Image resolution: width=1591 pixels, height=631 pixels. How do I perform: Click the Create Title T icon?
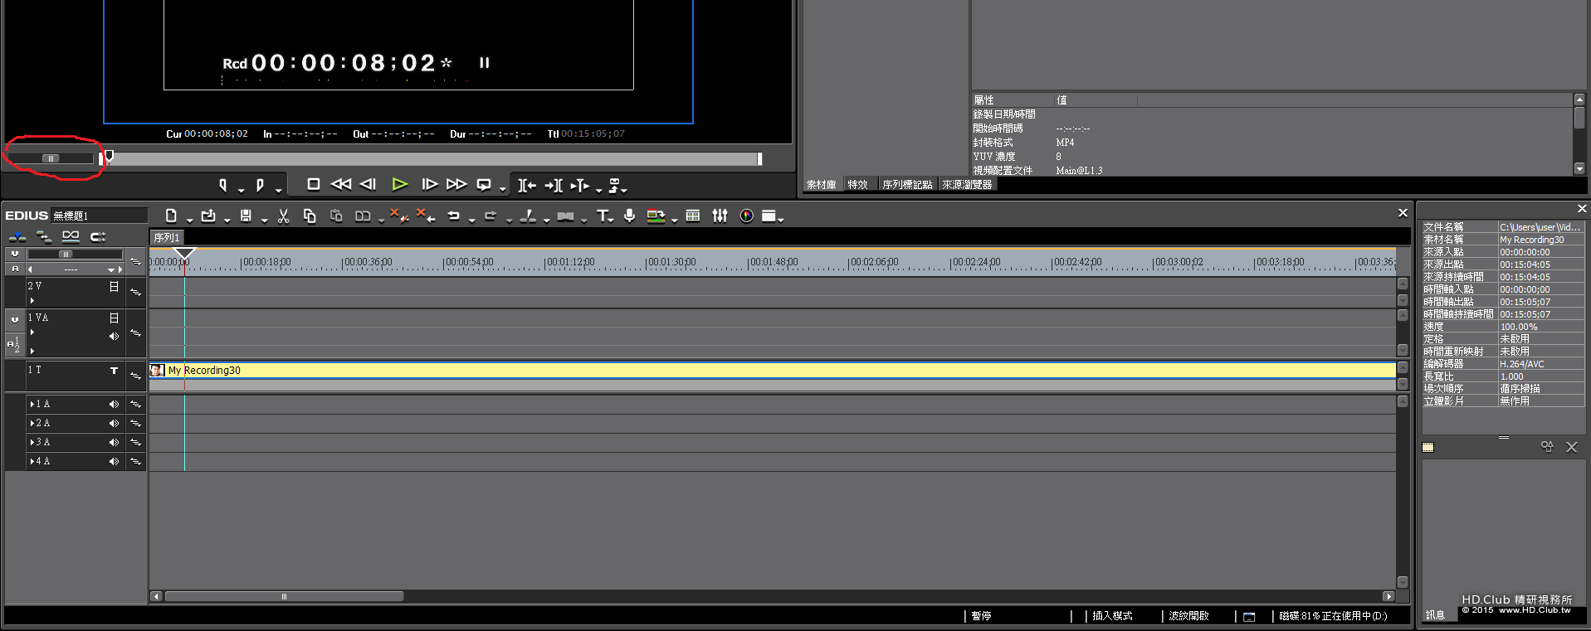point(603,216)
